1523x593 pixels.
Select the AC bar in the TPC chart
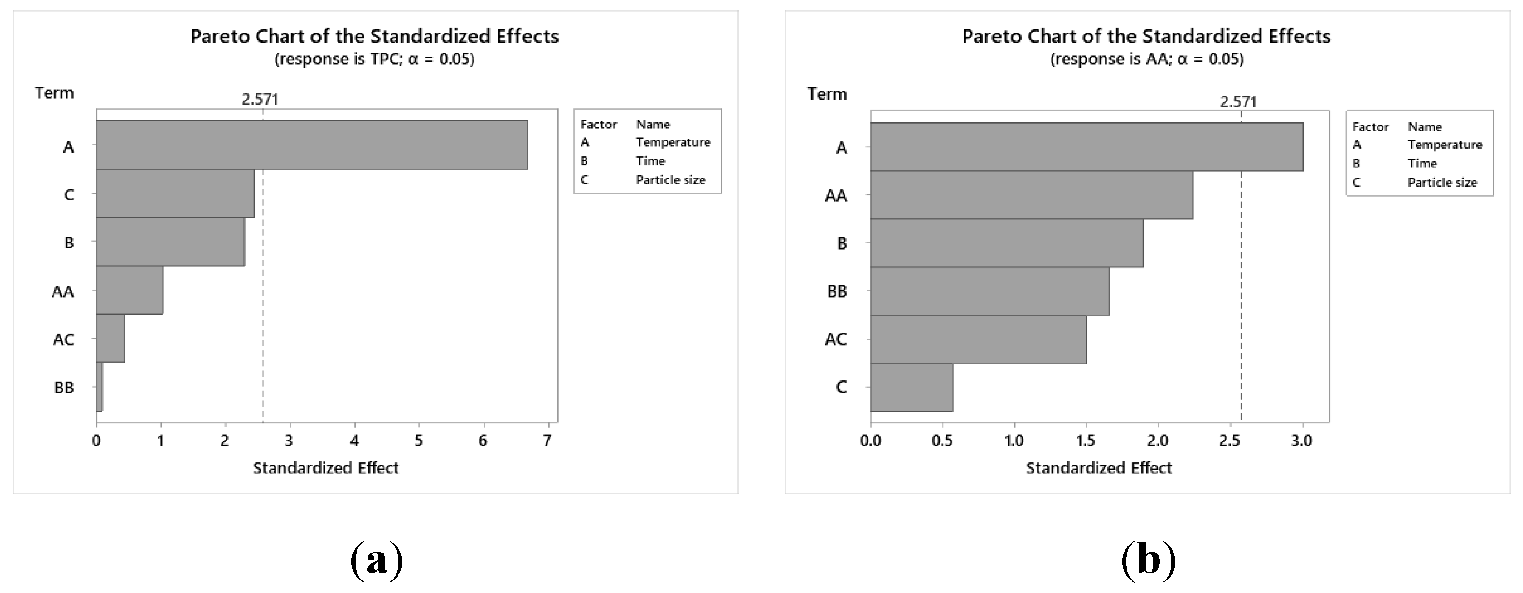pos(111,339)
